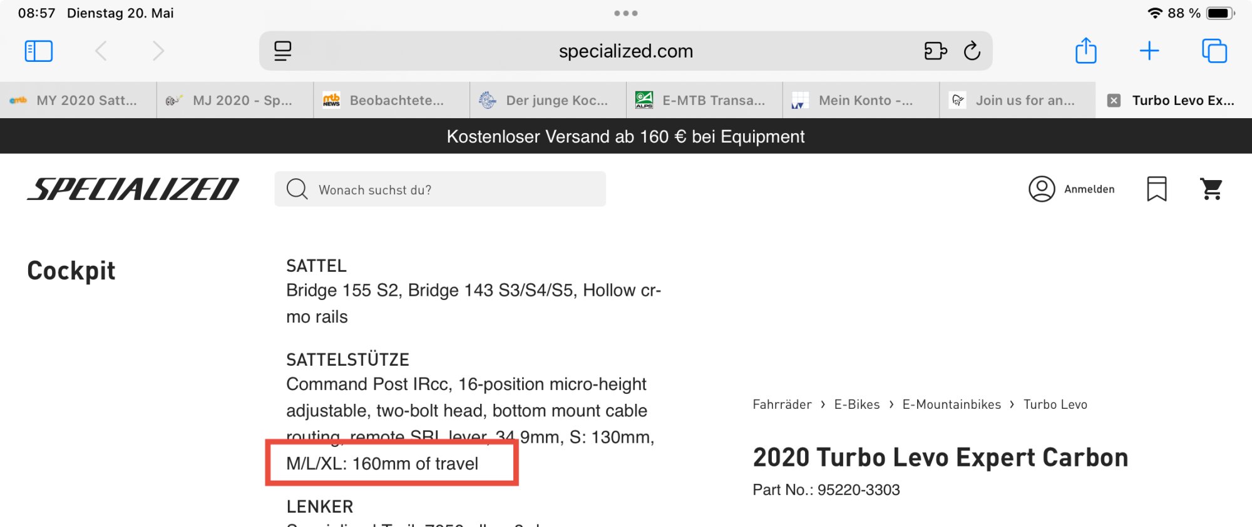The height and width of the screenshot is (527, 1252).
Task: Open saved bookmarks wishlist icon
Action: 1157,189
